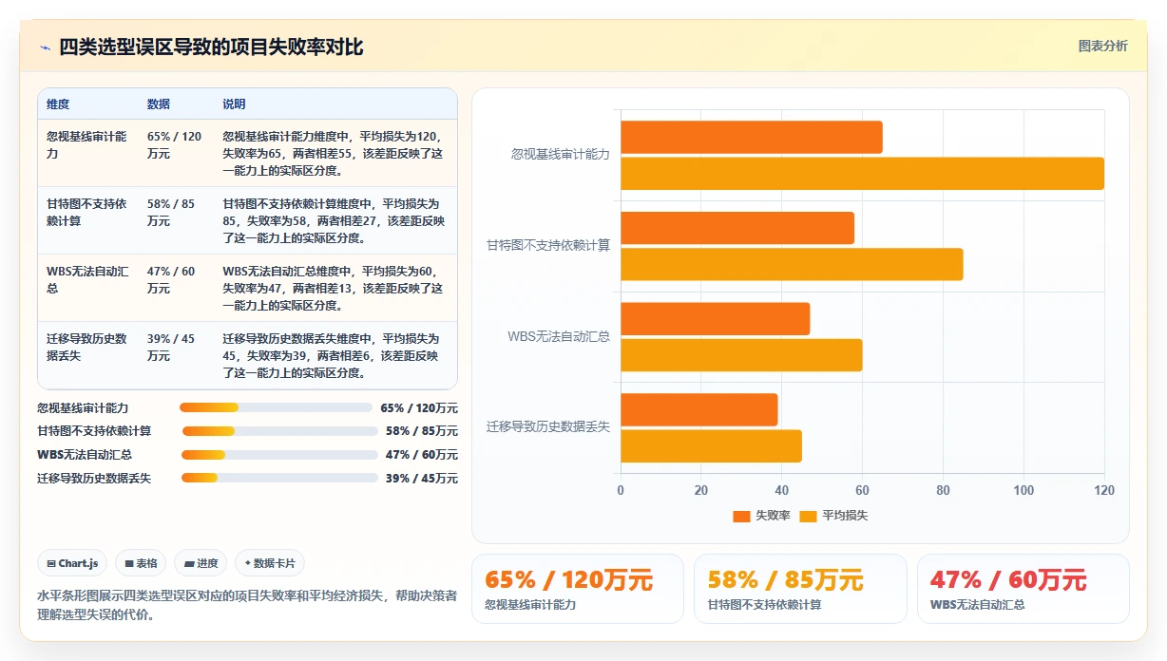Select the 数据卡片 tag chip
The height and width of the screenshot is (661, 1167).
270,563
